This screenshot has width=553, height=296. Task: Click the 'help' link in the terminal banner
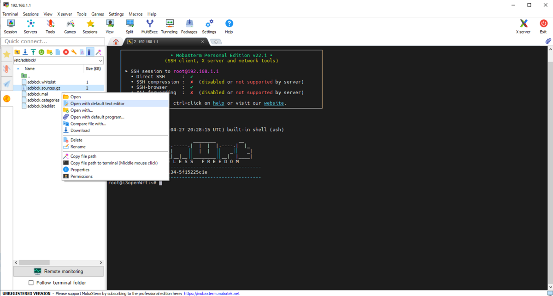(218, 103)
